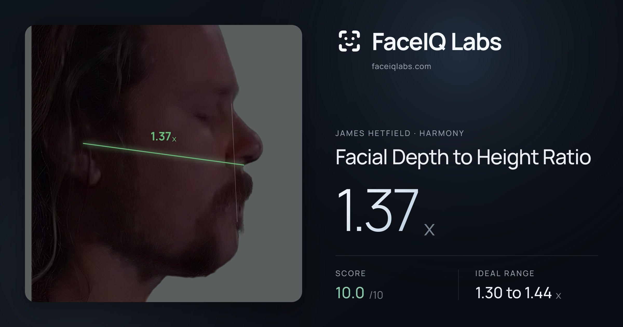Click the IDEAL RANGE label
This screenshot has width=623, height=327.
[x=505, y=274]
